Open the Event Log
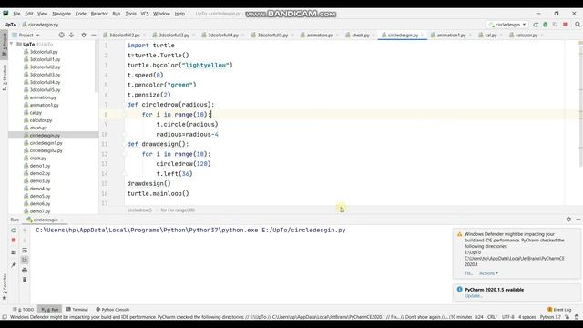Image resolution: width=583 pixels, height=328 pixels. (x=559, y=310)
